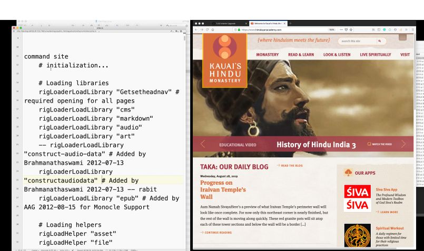The image size is (424, 251).
Task: Open the brown menu tile beside search
Action: (402, 37)
